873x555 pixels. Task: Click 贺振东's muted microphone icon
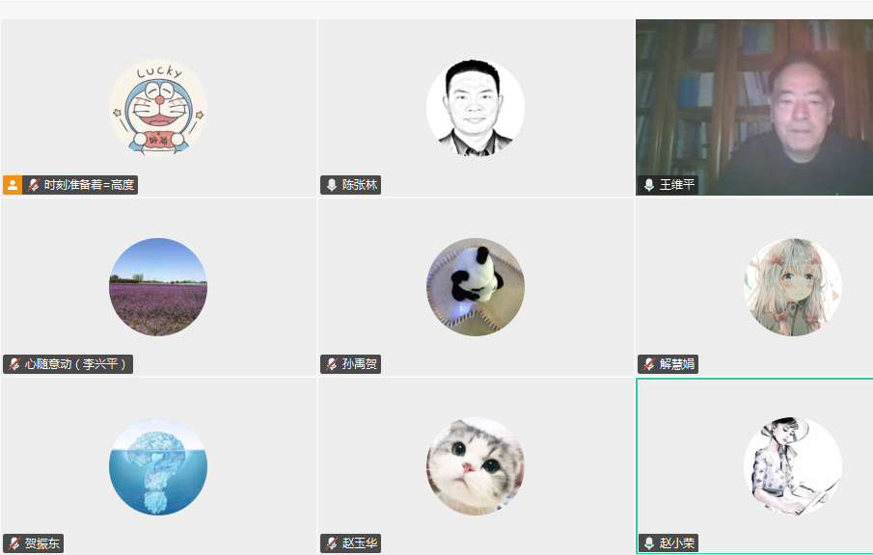(14, 543)
